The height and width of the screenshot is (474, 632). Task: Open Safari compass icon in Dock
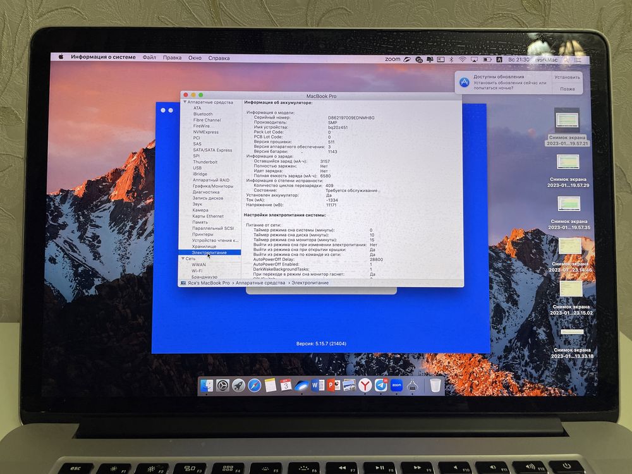(x=254, y=386)
